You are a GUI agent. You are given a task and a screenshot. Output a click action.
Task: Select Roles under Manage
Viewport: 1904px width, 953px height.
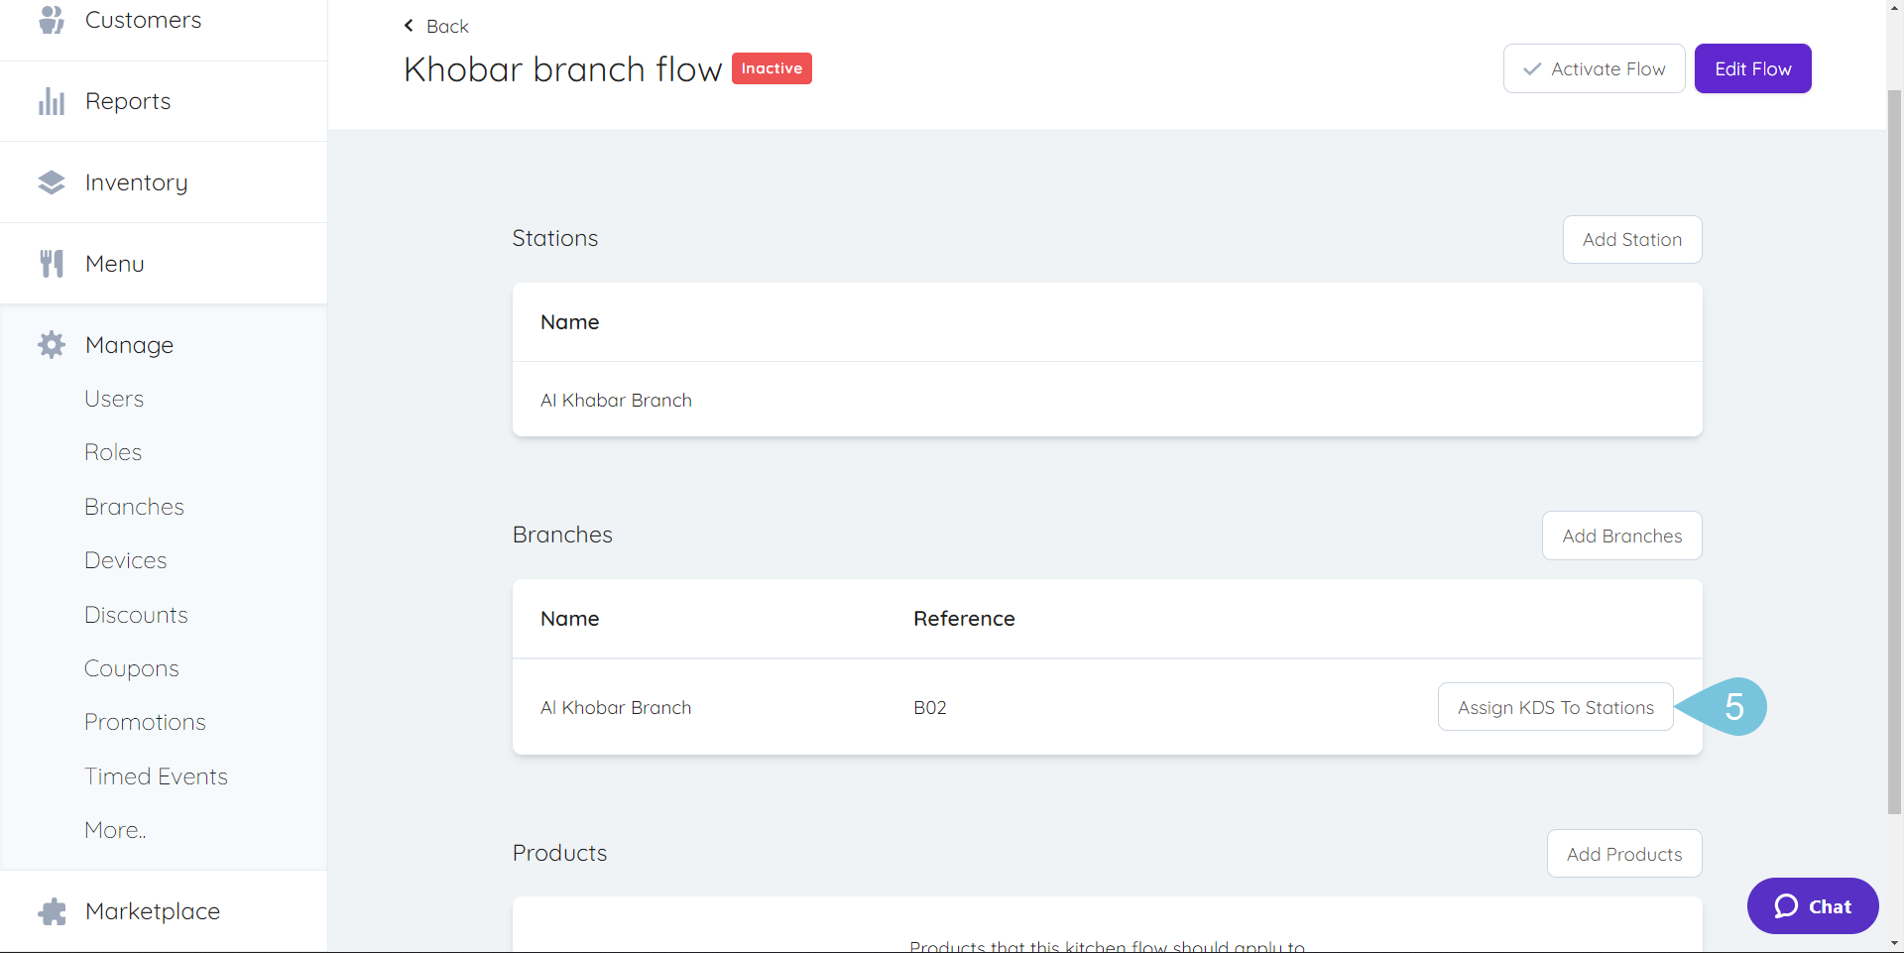(x=113, y=452)
